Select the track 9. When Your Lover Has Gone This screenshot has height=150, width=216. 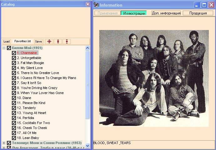[x=40, y=93]
